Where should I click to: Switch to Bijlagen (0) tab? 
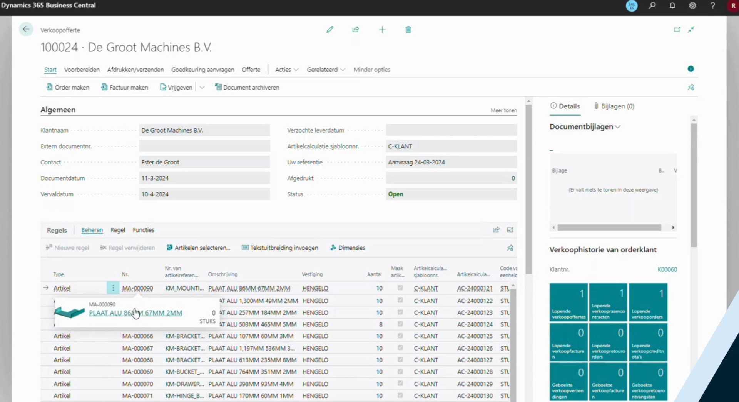point(614,106)
